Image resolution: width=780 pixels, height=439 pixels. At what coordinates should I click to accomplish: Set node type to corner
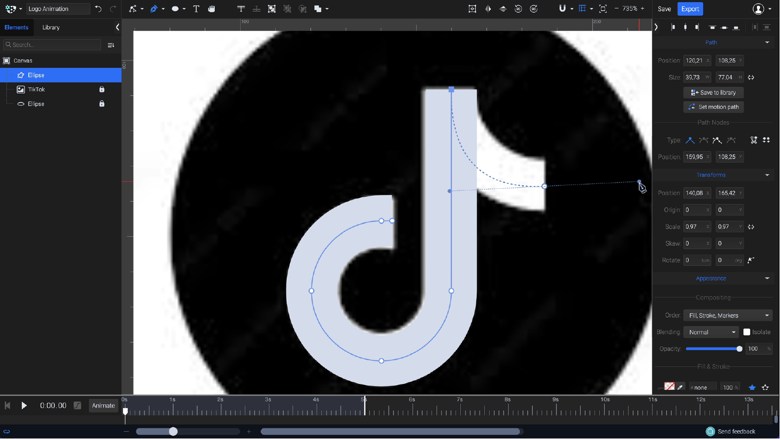690,140
